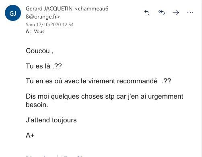Image resolution: width=202 pixels, height=157 pixels.
Task: Open the more actions ellipsis menu
Action: click(x=190, y=12)
